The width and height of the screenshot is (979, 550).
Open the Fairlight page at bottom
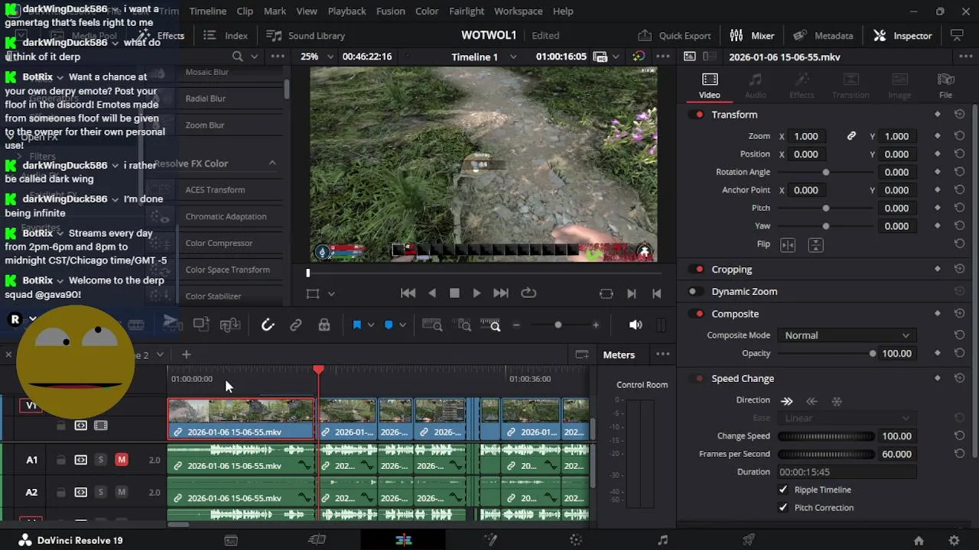click(662, 540)
